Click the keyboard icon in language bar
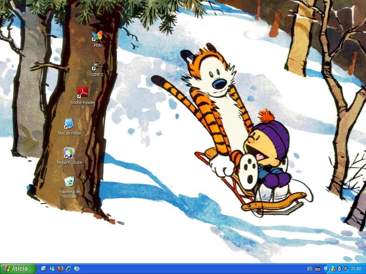 pos(318,269)
